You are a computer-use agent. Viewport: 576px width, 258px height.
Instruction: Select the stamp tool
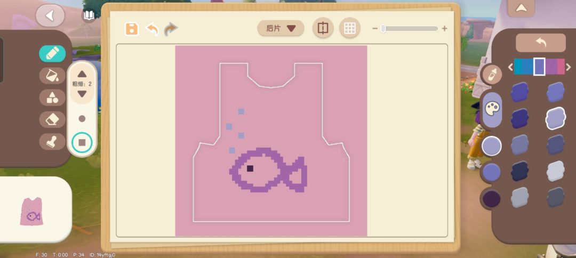pyautogui.click(x=52, y=141)
